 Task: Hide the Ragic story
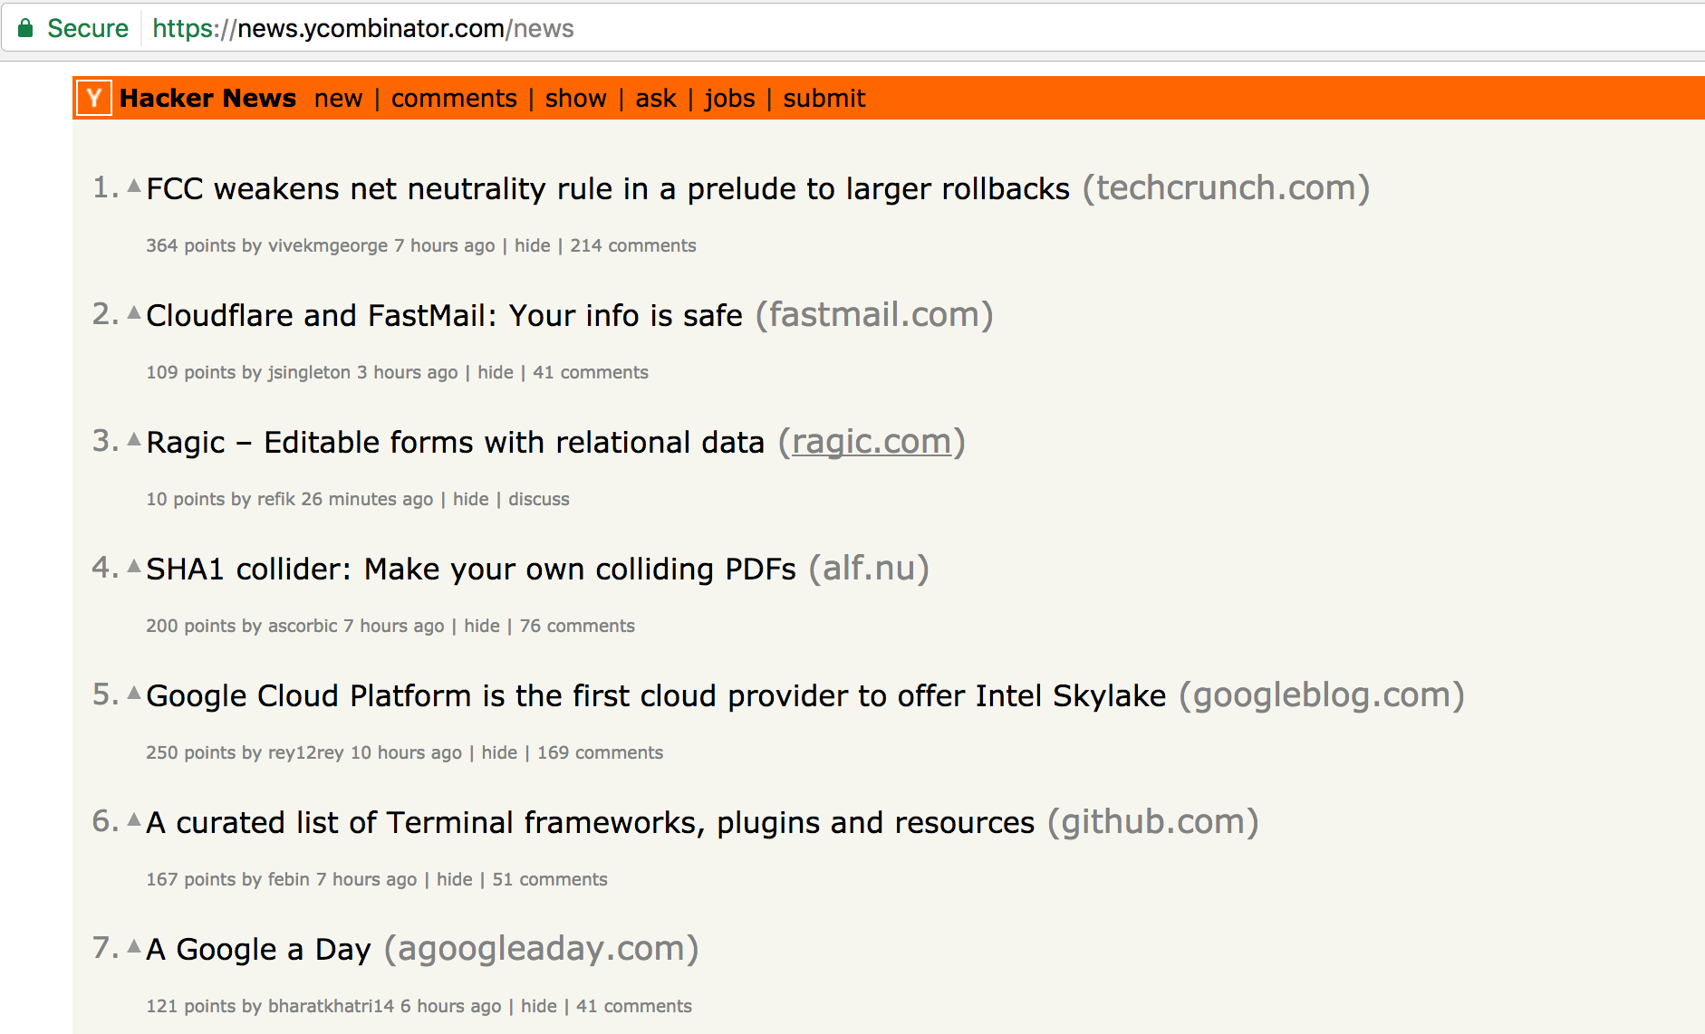coord(471,499)
